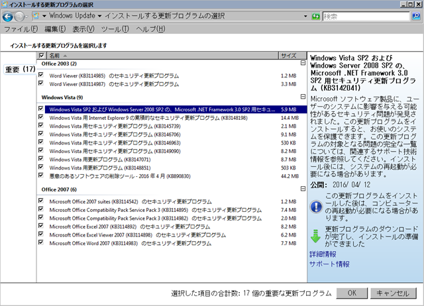Screen dimensions: 424x306
Task: Open the サポート情報 link
Action: tap(329, 264)
